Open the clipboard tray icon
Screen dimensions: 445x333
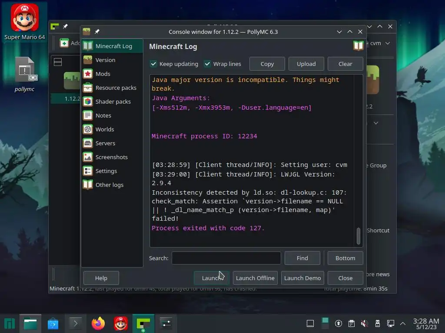pyautogui.click(x=351, y=323)
